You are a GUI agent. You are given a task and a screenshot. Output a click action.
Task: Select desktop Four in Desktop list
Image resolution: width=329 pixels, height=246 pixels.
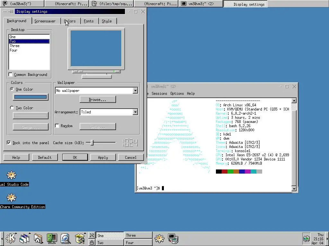[x=29, y=50]
